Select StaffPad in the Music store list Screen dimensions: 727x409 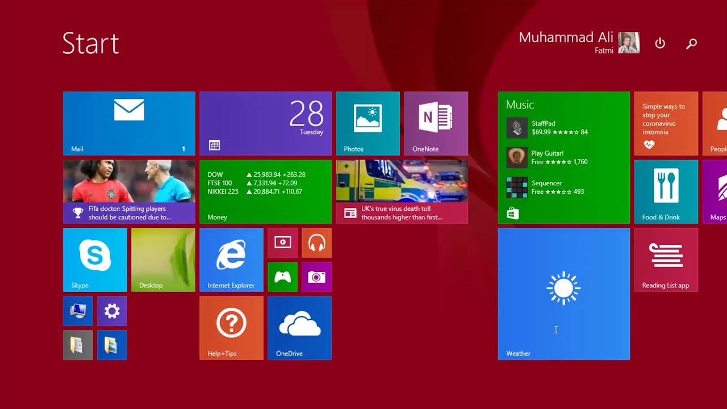point(547,128)
